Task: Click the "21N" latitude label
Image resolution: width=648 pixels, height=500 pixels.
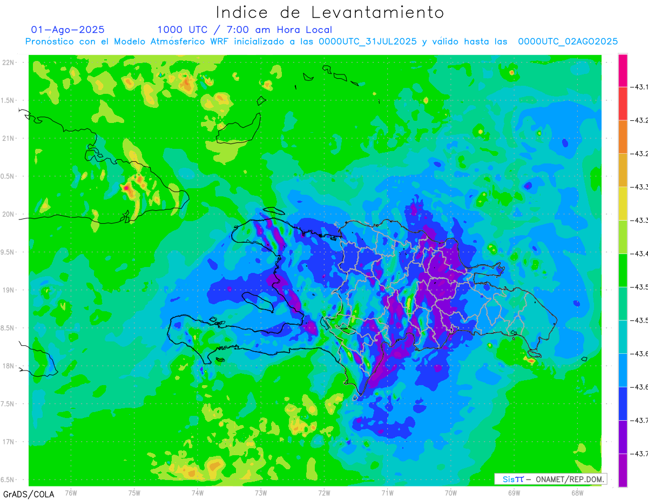Action: tap(8, 138)
